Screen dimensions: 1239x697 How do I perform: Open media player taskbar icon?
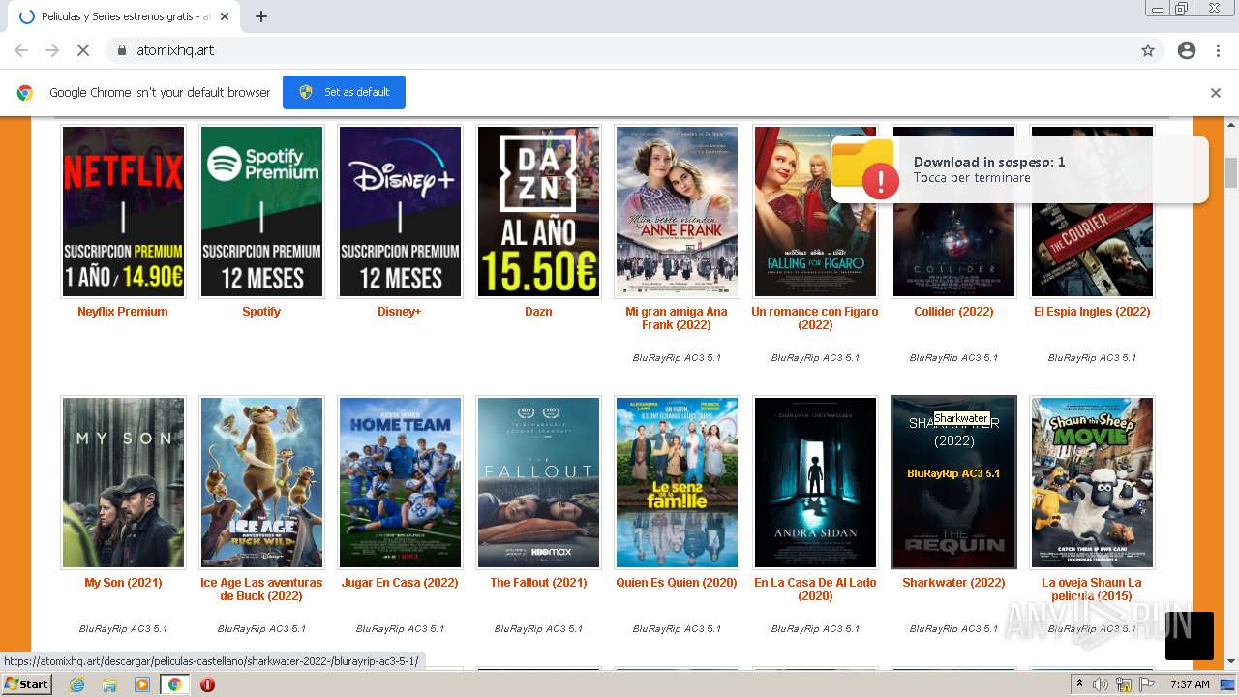point(142,684)
